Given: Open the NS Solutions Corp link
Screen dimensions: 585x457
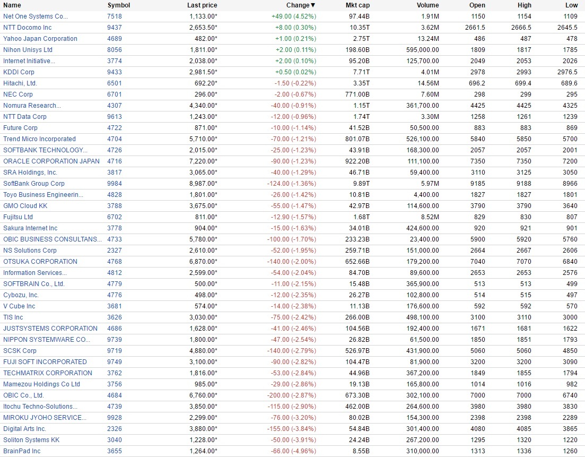Looking at the screenshot, I should coord(30,251).
